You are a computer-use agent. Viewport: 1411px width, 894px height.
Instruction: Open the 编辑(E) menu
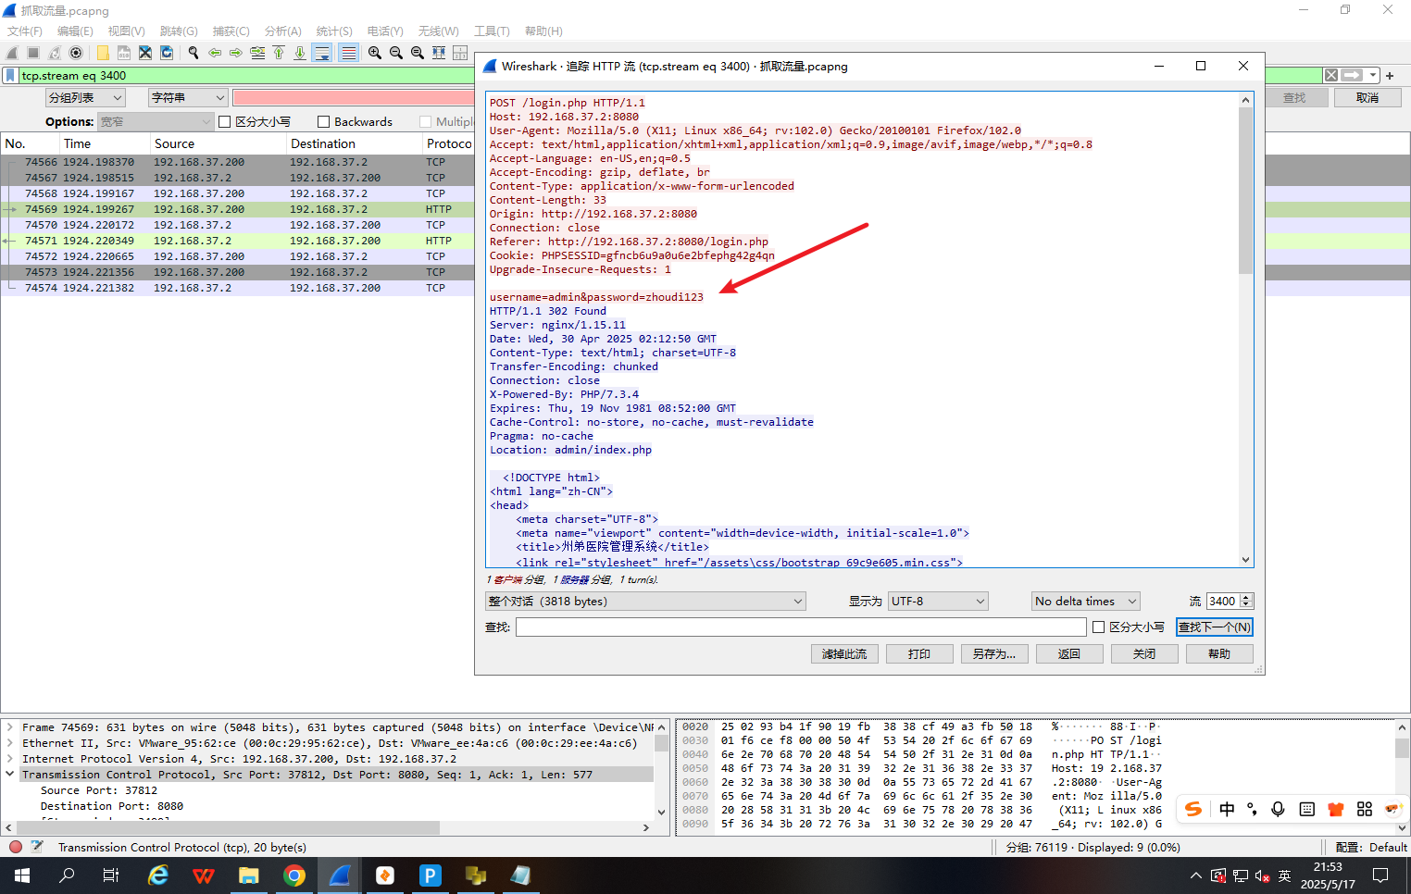75,31
